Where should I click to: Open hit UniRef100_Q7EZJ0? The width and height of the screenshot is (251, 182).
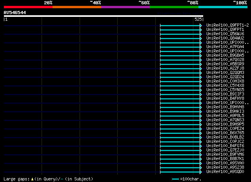tap(225, 150)
